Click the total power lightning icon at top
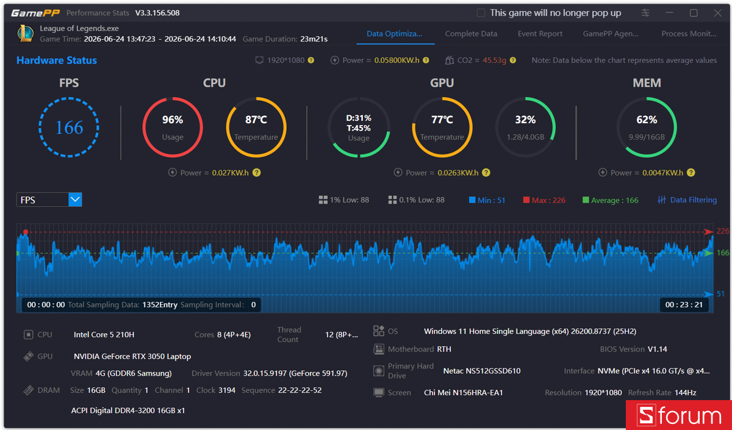 335,60
